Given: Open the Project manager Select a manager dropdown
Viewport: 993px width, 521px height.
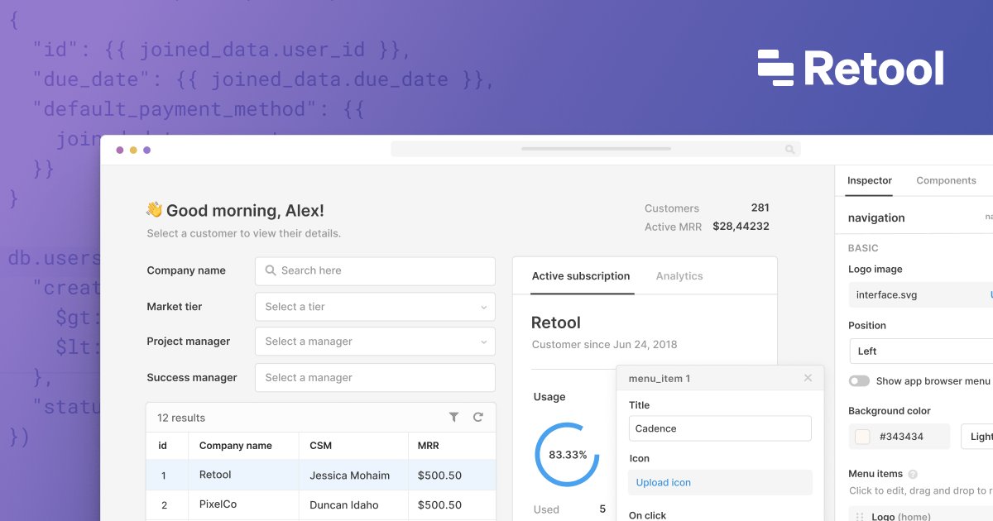Looking at the screenshot, I should tap(374, 341).
